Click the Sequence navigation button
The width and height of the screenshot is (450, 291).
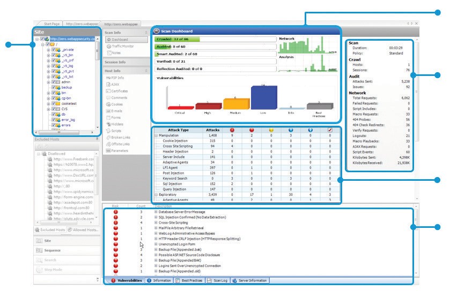(x=52, y=250)
